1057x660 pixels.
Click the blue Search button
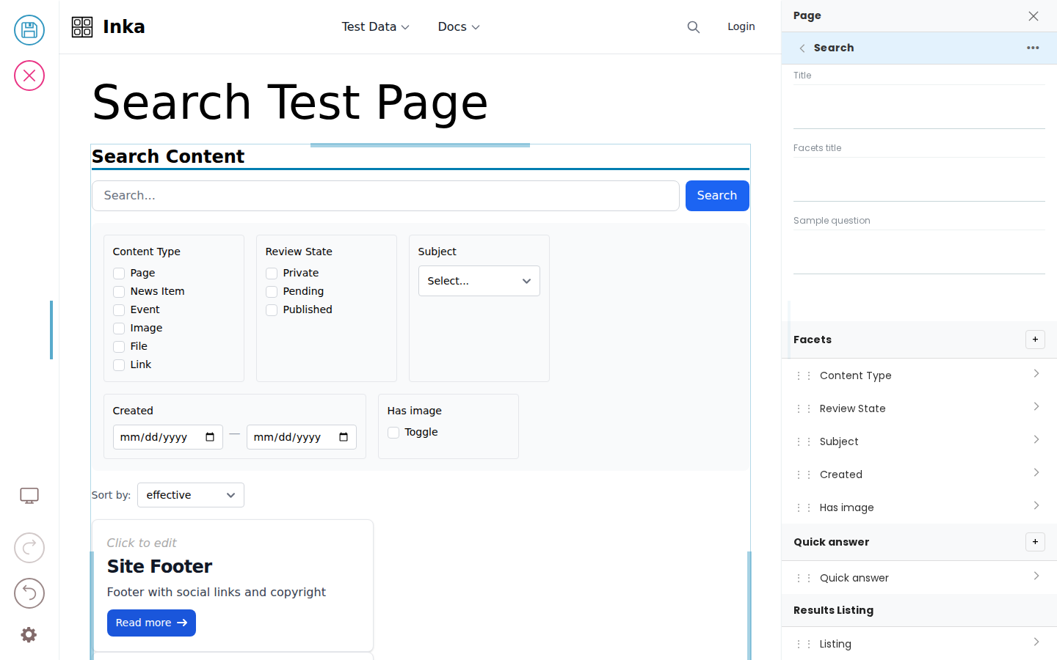pos(717,196)
